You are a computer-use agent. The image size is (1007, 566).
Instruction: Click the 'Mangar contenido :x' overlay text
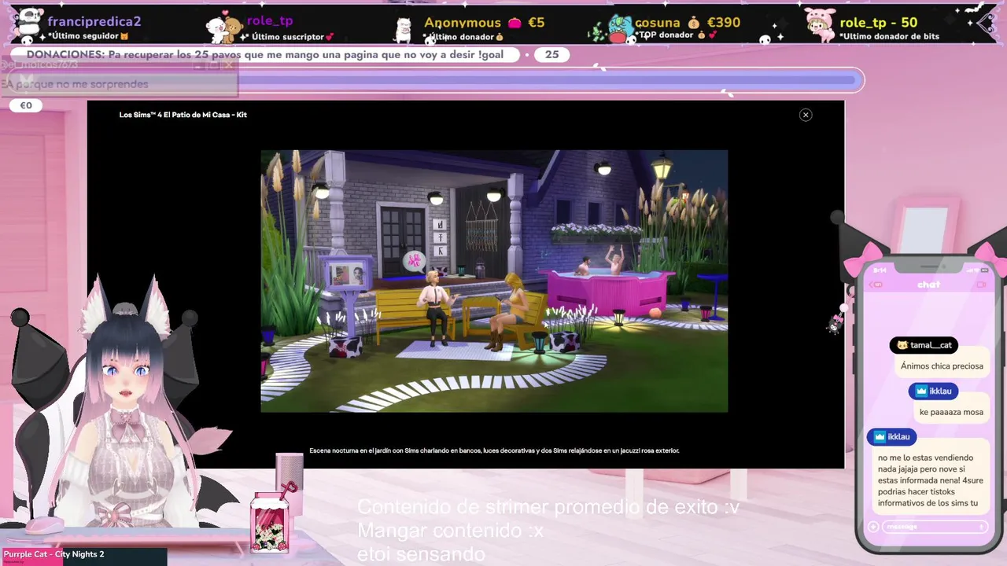(450, 531)
